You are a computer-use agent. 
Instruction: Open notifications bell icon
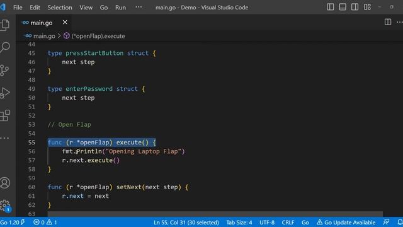400,222
